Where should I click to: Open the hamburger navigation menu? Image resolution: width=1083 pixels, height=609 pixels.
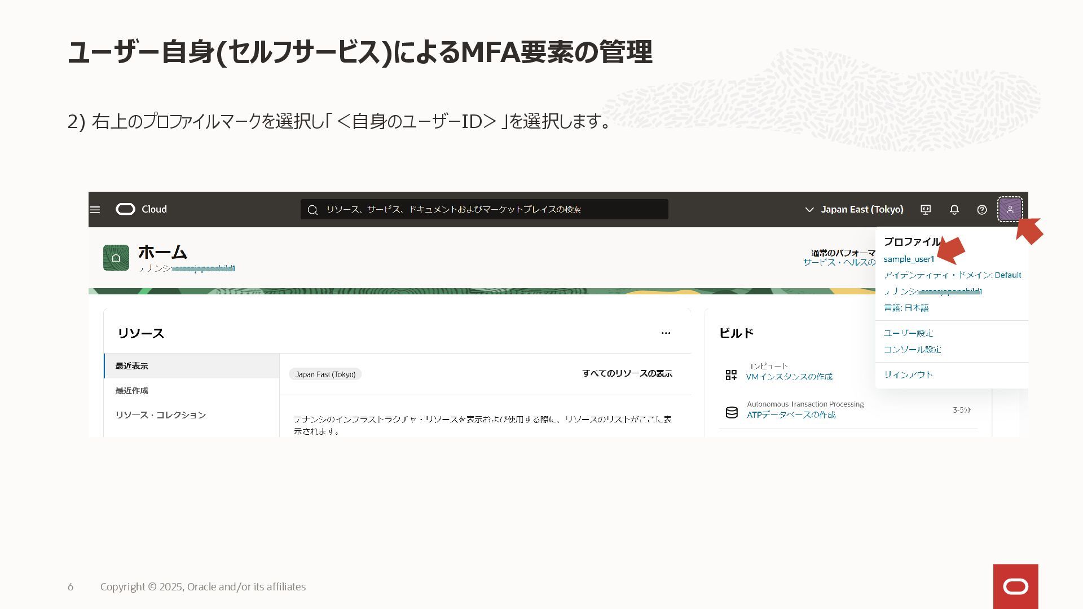[95, 210]
